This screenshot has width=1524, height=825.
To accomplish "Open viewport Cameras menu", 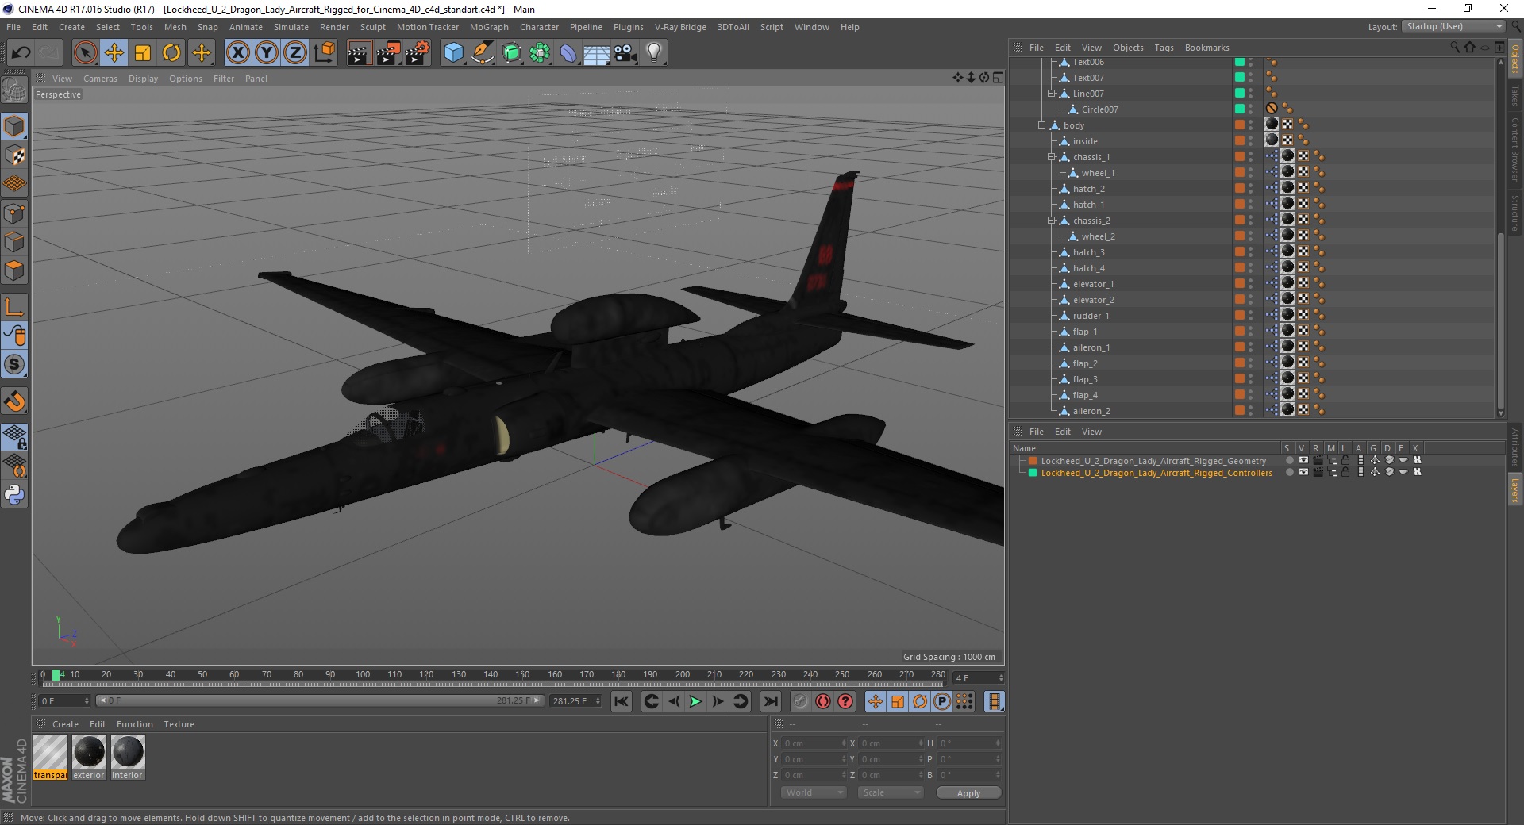I will tap(100, 79).
